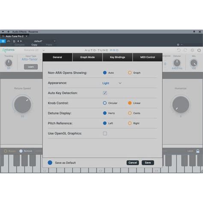This screenshot has width=203, height=203.
Task: Switch to the MIDI Control tab
Action: point(147,57)
